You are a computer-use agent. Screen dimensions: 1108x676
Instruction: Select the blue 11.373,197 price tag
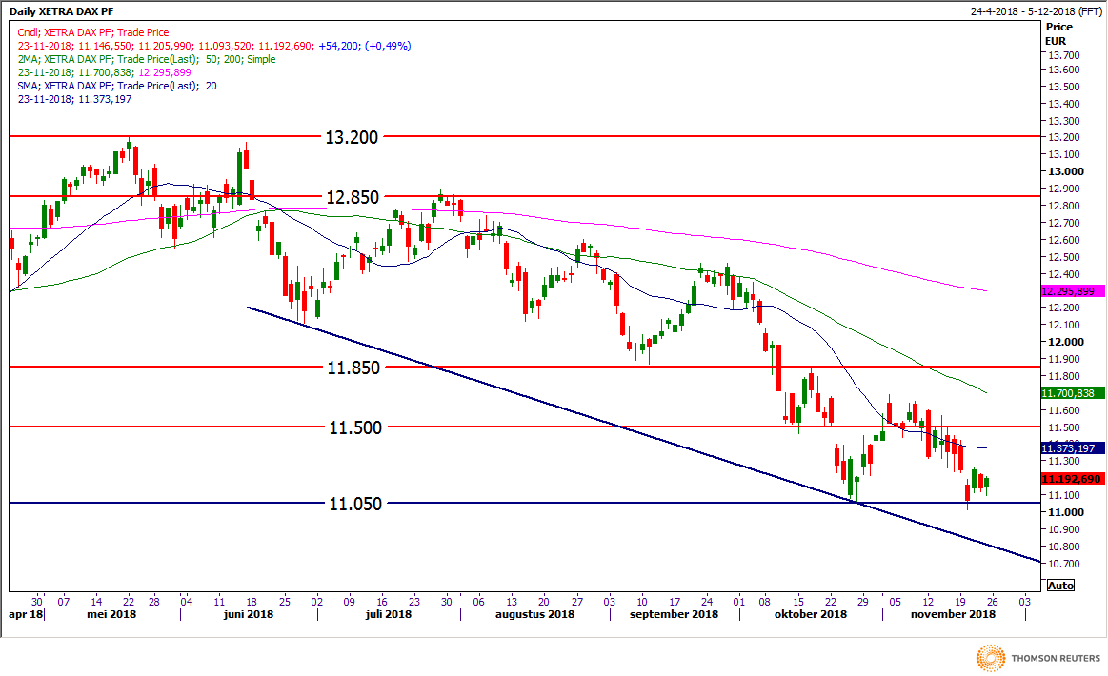coord(1072,448)
